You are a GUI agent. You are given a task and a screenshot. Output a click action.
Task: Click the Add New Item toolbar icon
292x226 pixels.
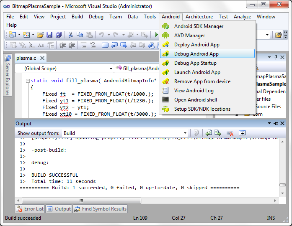[x=26, y=35]
